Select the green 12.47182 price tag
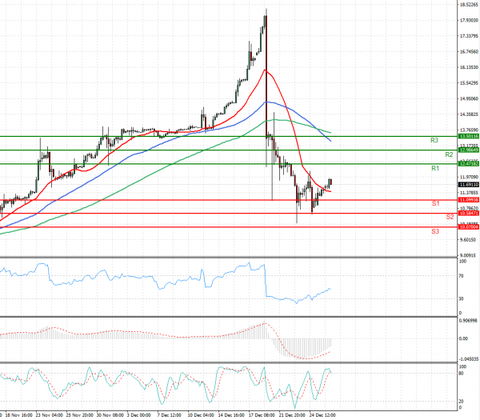The height and width of the screenshot is (420, 480). pos(469,164)
